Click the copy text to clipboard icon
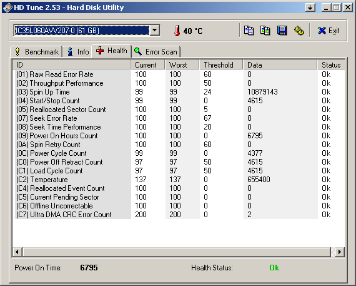The width and height of the screenshot is (356, 286). tap(249, 31)
